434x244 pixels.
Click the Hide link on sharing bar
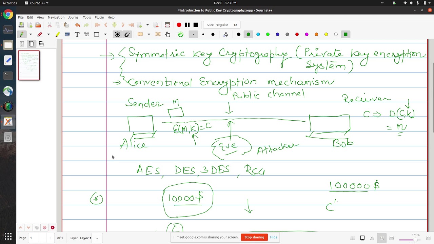click(x=274, y=237)
